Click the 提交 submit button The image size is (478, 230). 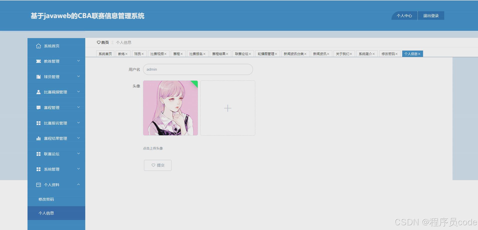coord(158,165)
